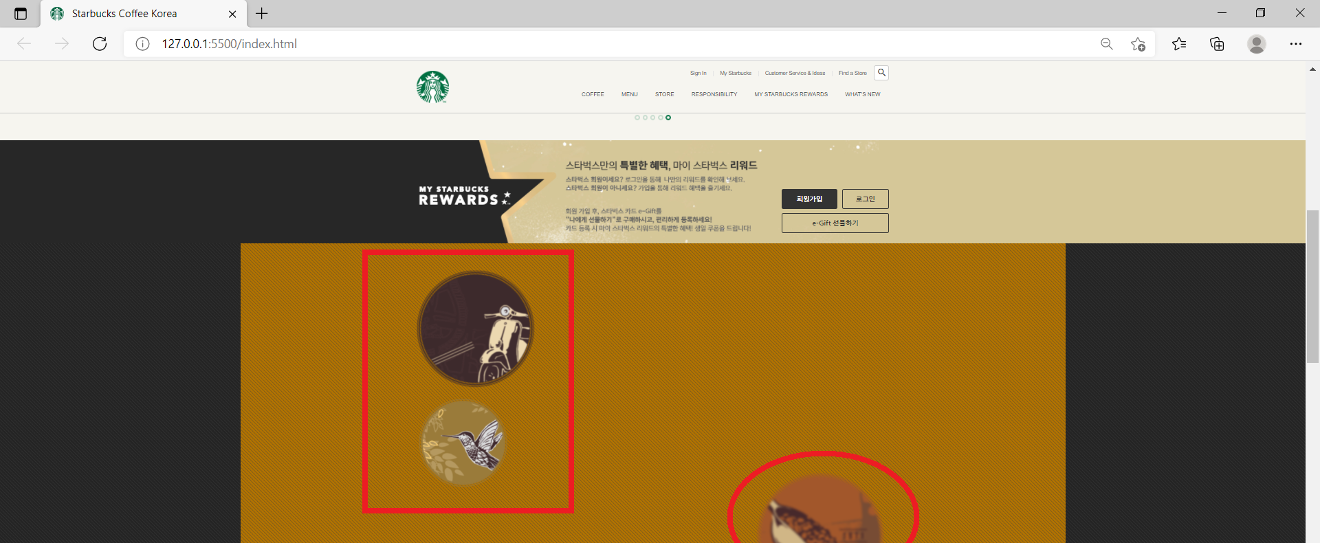The height and width of the screenshot is (543, 1320).
Task: Open the browser profile avatar
Action: click(1257, 44)
